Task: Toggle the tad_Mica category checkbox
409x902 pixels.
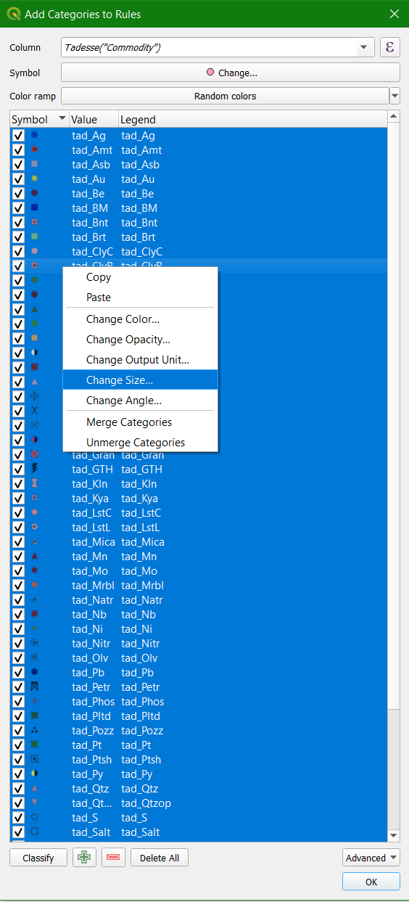Action: (x=19, y=541)
